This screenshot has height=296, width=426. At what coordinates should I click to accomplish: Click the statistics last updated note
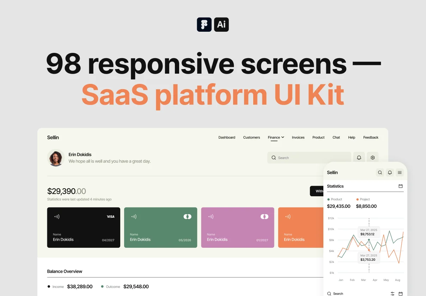(79, 199)
